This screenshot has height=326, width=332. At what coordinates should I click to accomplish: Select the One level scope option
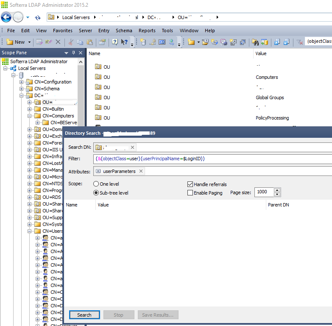click(x=96, y=184)
